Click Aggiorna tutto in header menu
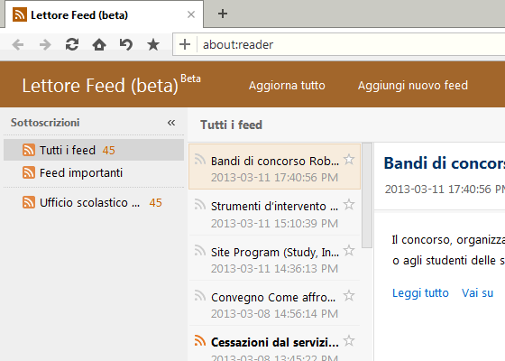 pyautogui.click(x=287, y=86)
